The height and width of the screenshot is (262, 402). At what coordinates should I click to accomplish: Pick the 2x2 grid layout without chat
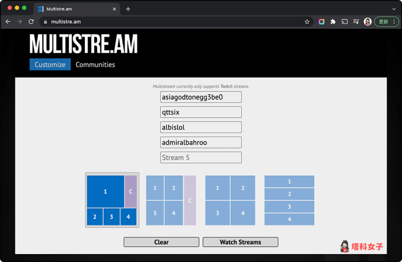click(x=230, y=200)
